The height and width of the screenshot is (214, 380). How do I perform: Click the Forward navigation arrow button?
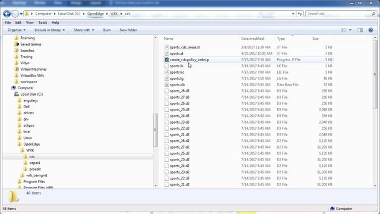click(15, 14)
